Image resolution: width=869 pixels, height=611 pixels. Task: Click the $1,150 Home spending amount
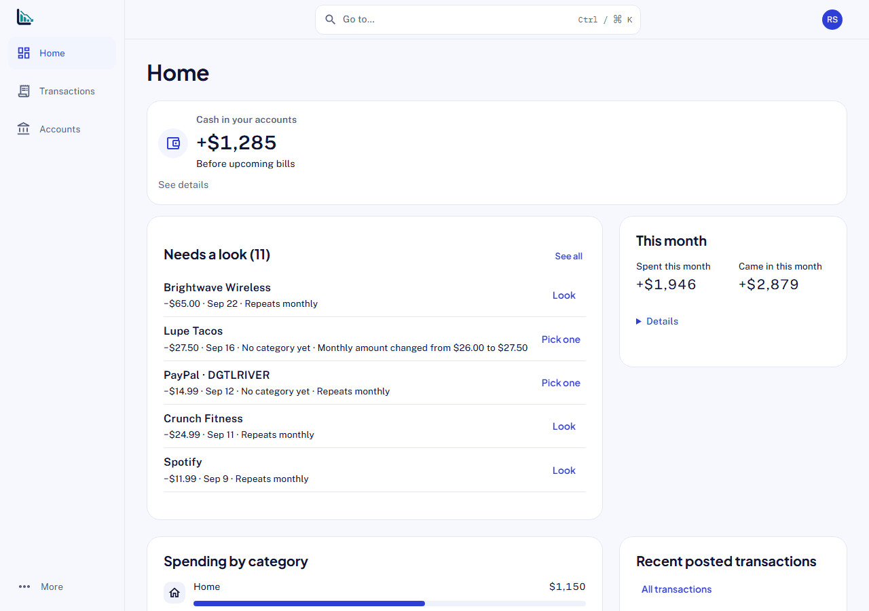click(568, 587)
